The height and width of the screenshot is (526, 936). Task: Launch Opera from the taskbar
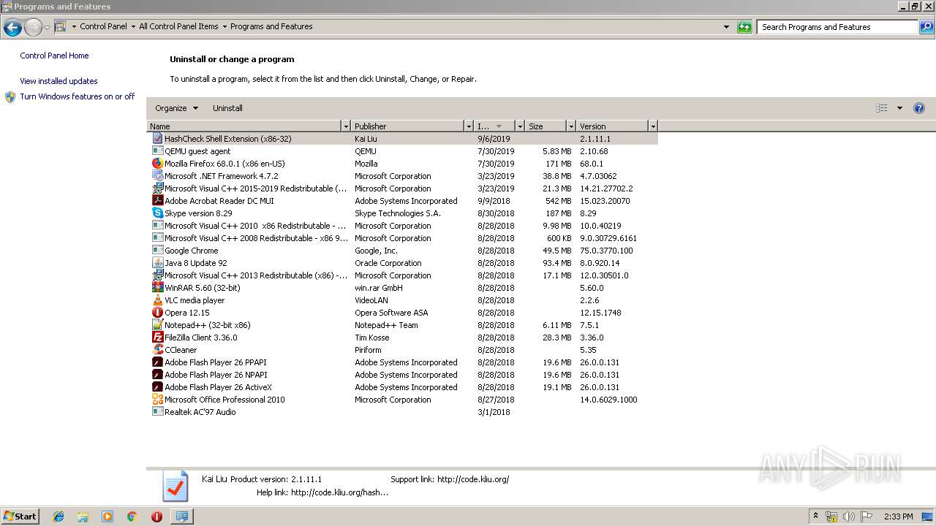point(156,517)
